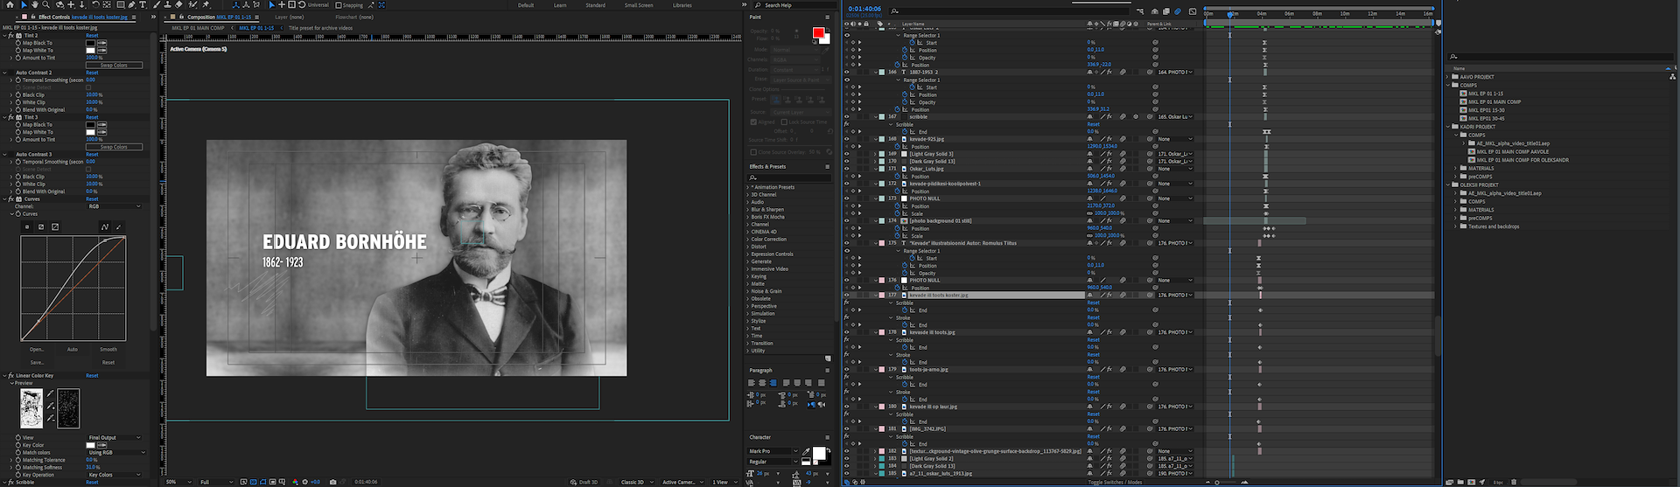
Task: Open the Small Screen workspace
Action: pyautogui.click(x=638, y=5)
